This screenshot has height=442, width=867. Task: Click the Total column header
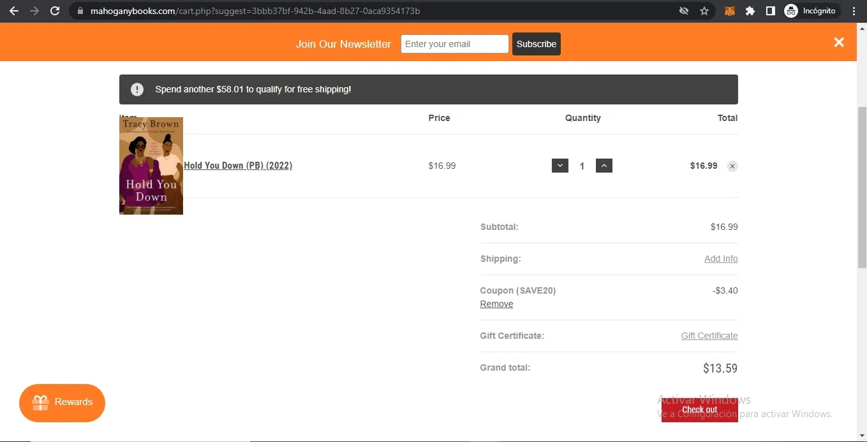click(727, 118)
